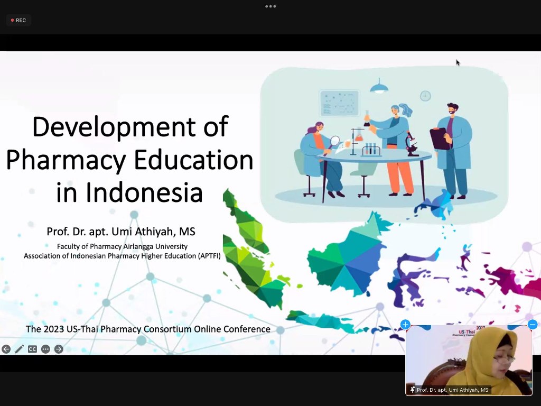Click the Association of Indonesian Pharmacy (APTFI) line
The image size is (541, 406).
click(122, 256)
